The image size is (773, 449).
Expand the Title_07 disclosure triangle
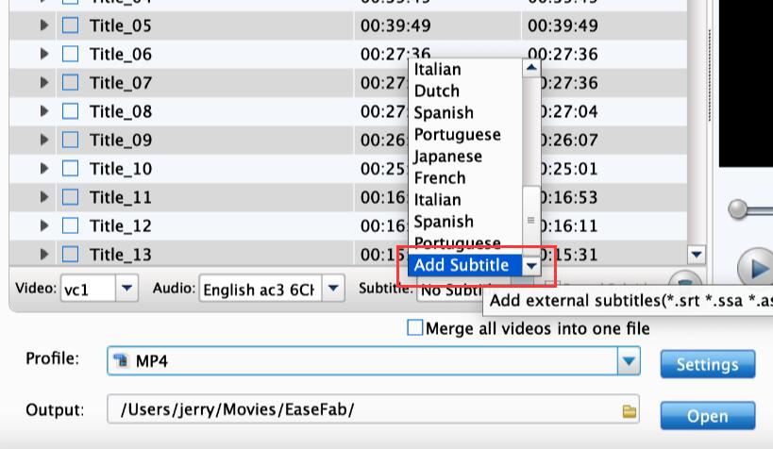44,83
